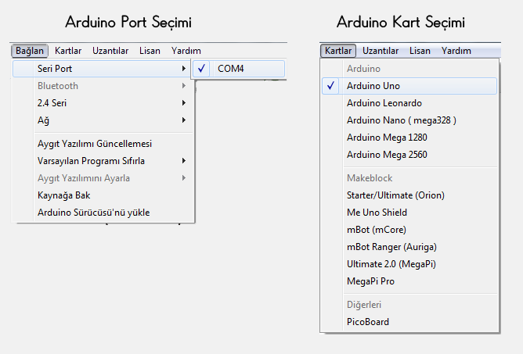Screen dimensions: 523x354
Task: Choose the Bluetooth menu entry
Action: coord(102,86)
